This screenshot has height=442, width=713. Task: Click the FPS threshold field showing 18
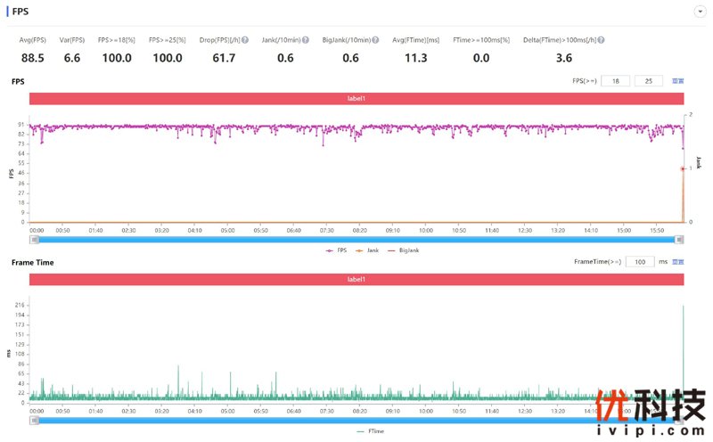[615, 81]
